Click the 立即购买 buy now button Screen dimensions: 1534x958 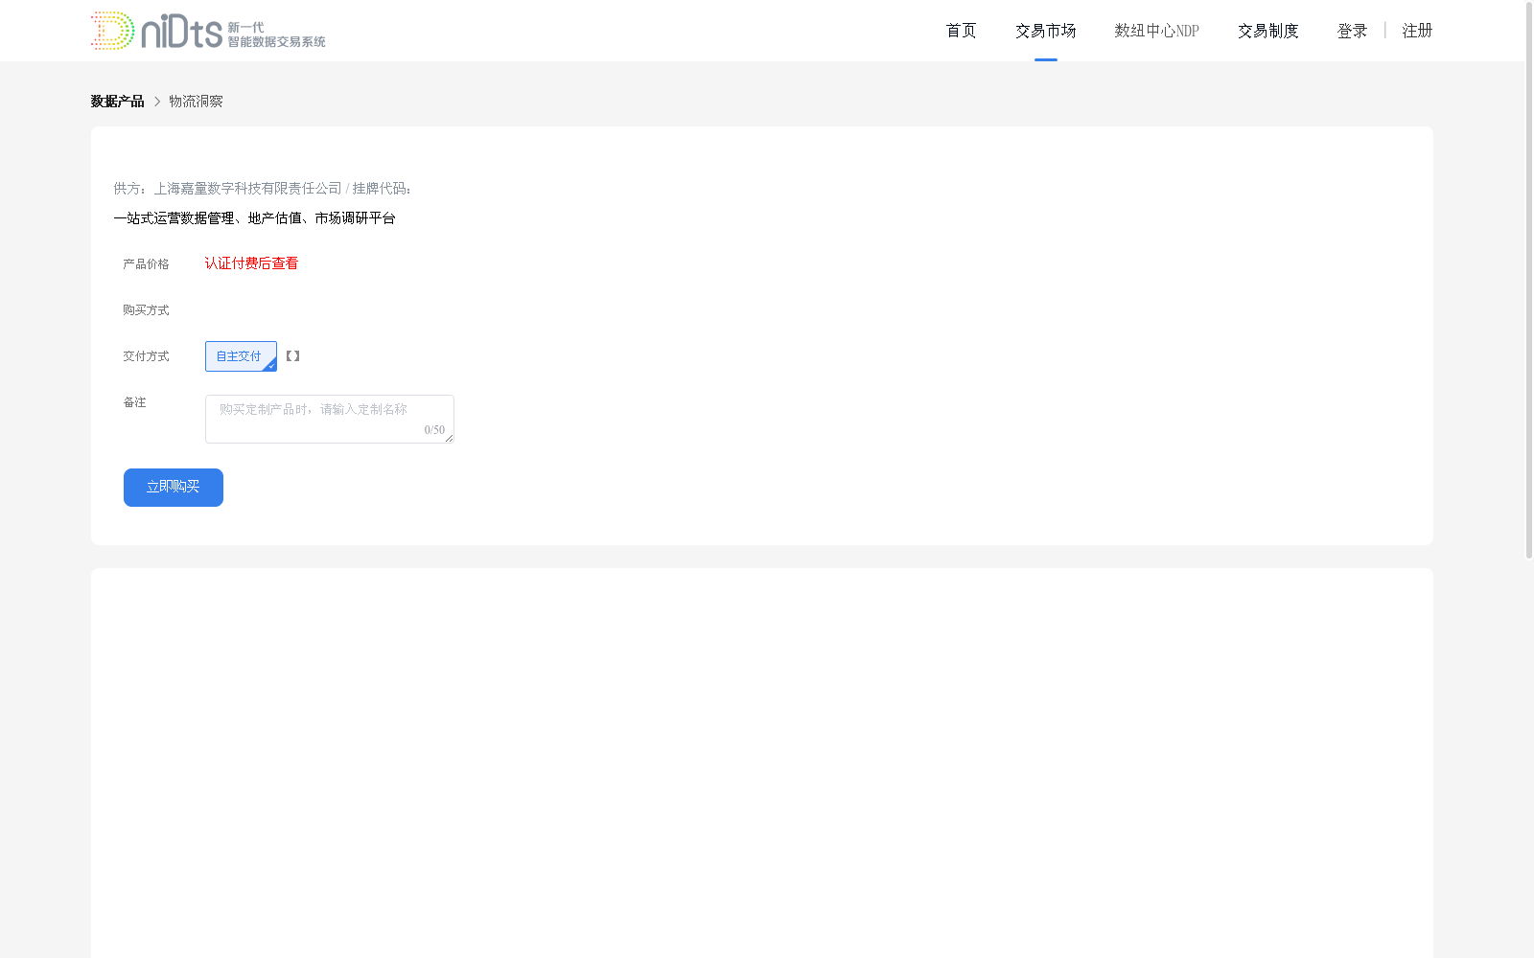(174, 488)
